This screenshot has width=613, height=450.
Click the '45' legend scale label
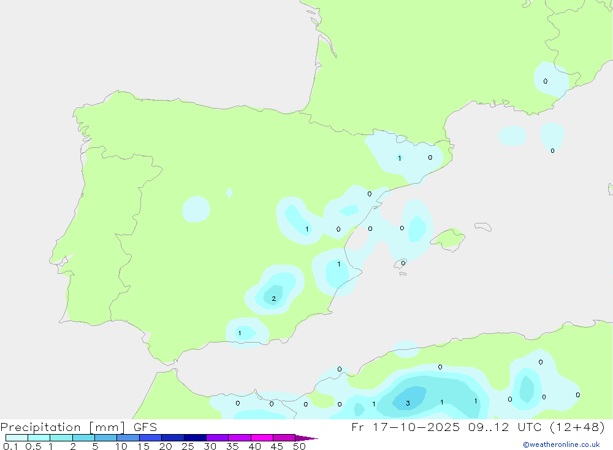[277, 446]
